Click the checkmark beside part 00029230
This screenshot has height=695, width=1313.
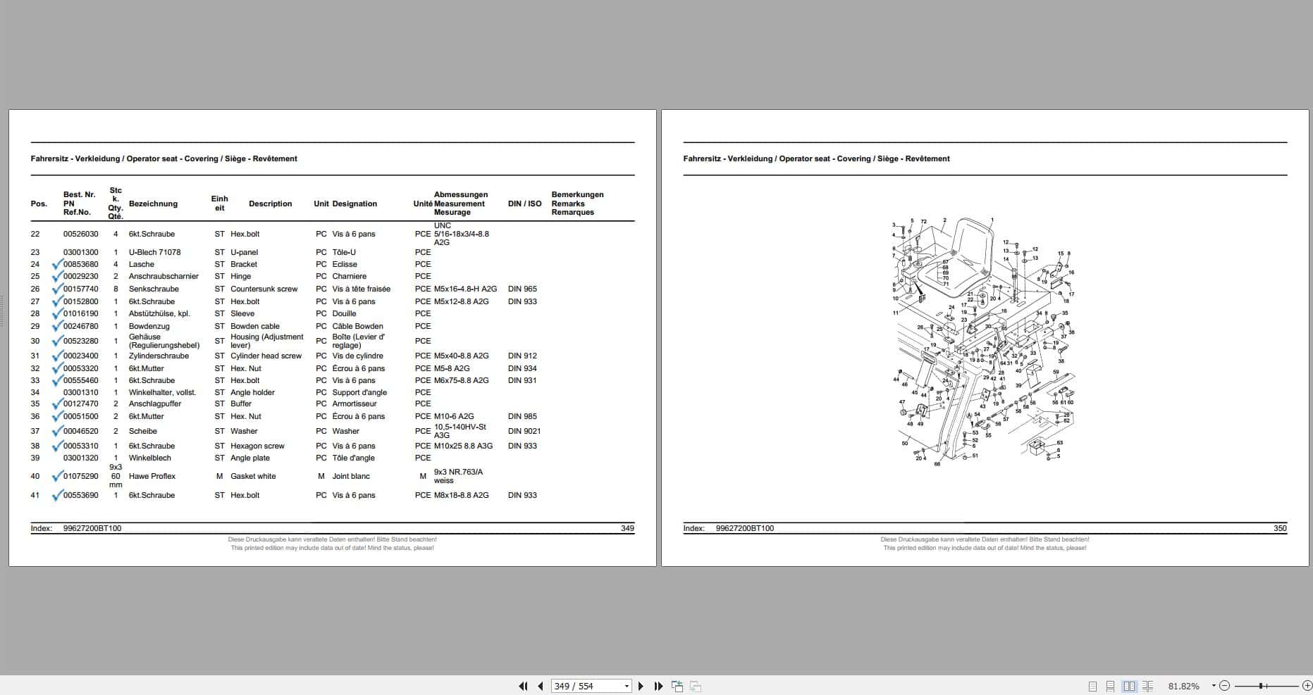(57, 276)
